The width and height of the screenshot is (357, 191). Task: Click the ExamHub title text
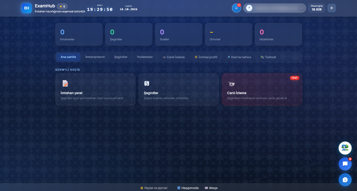pos(45,6)
